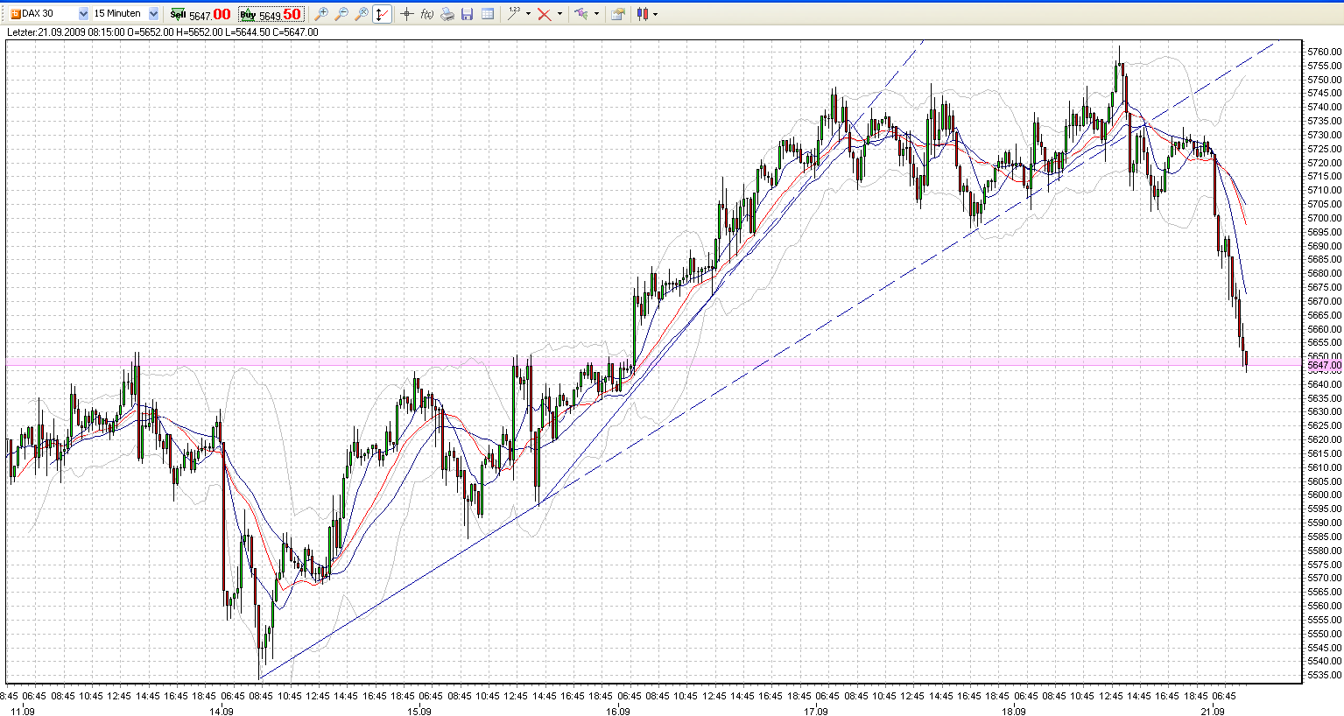Open the f(x) indicators dialog
This screenshot has height=716, width=1344.
point(427,14)
